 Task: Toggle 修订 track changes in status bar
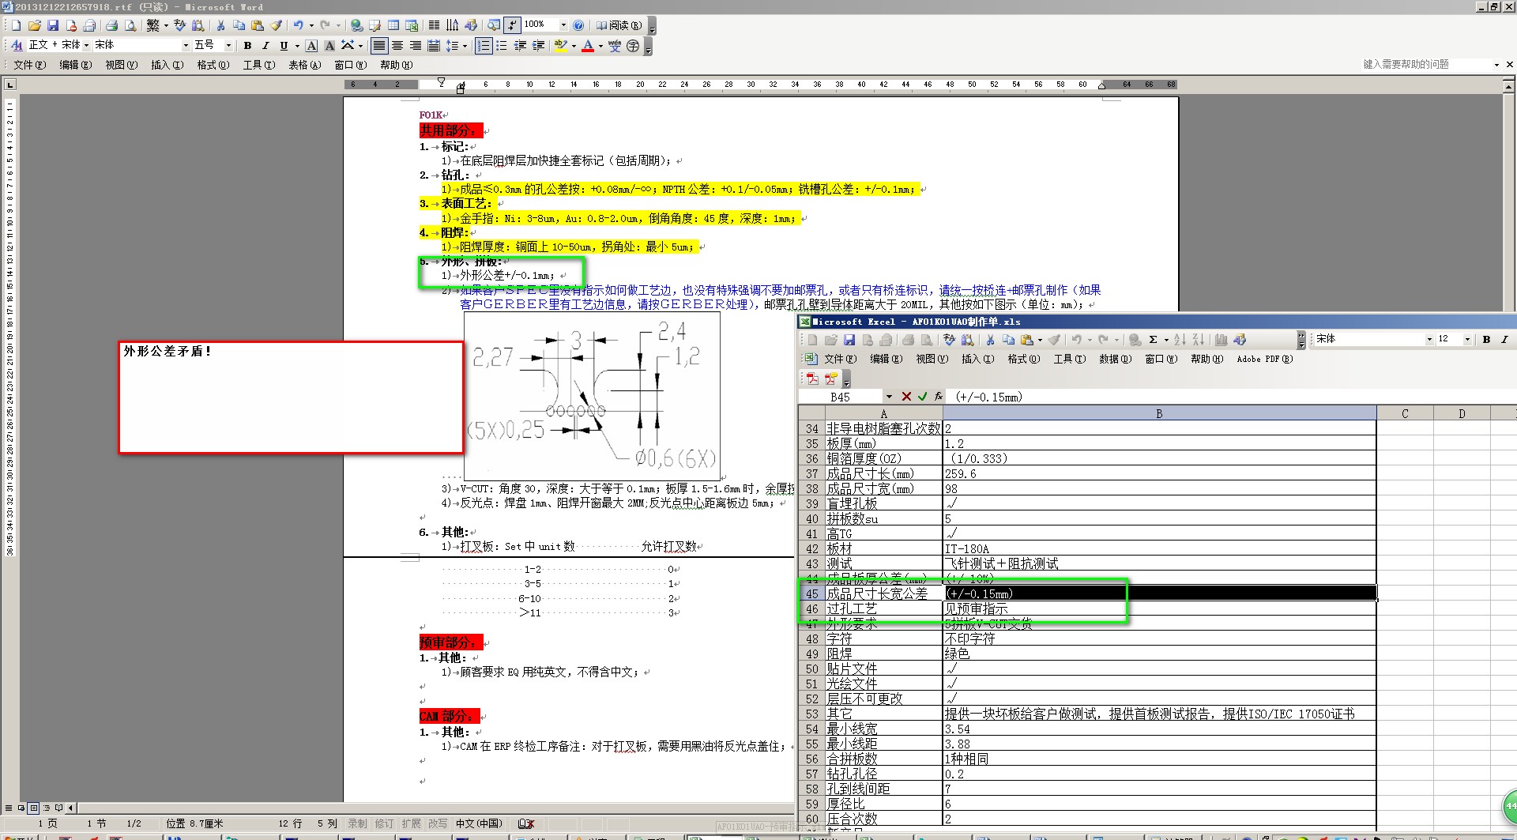[383, 823]
